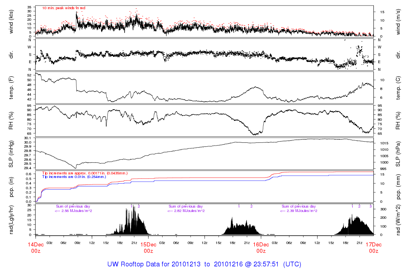
Task: Click the 2.39 MJoules/m^2 daily sum label
Action: click(299, 211)
